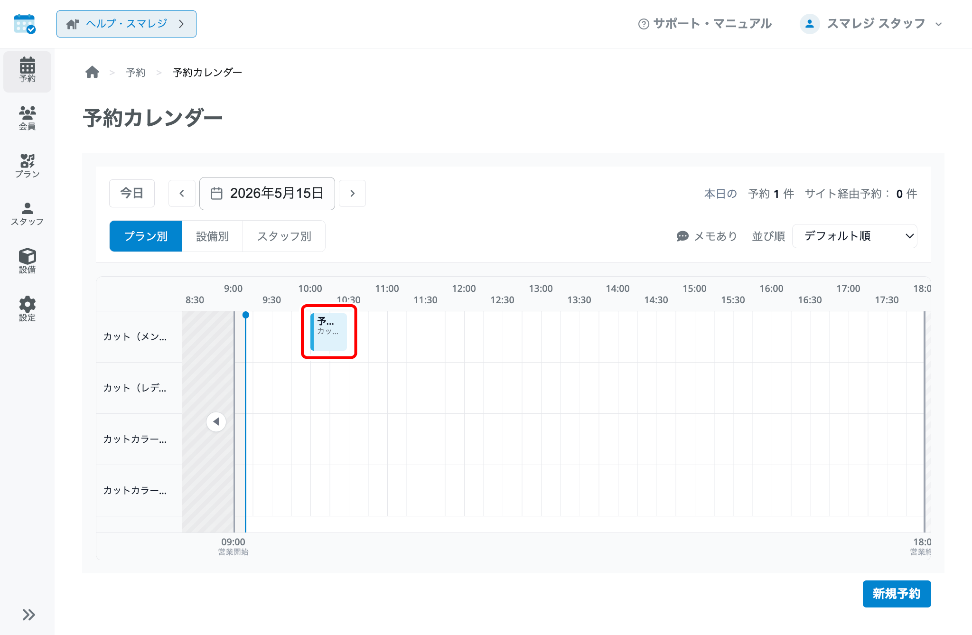Click the 13:00 time header

tap(541, 289)
